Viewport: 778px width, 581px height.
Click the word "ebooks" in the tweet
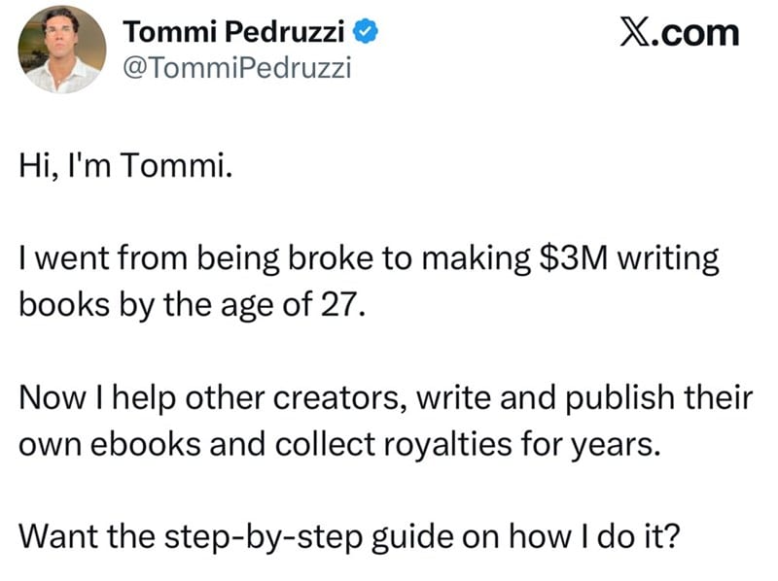[x=145, y=444]
